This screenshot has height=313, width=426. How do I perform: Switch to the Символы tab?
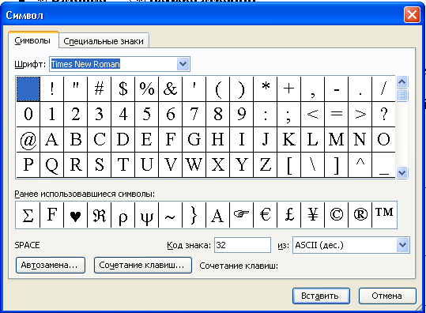[x=32, y=41]
